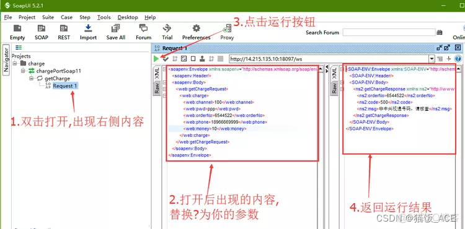This screenshot has width=465, height=229.
Task: Select the request Raw tab
Action: 157,88
